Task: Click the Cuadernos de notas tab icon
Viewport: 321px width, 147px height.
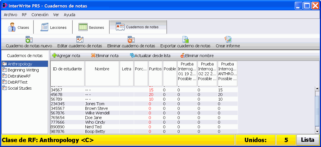Action: (120, 27)
